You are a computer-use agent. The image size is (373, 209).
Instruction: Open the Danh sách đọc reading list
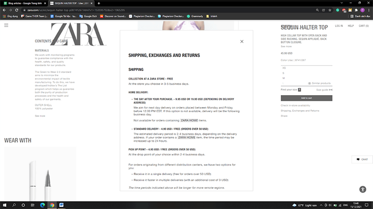[360, 16]
